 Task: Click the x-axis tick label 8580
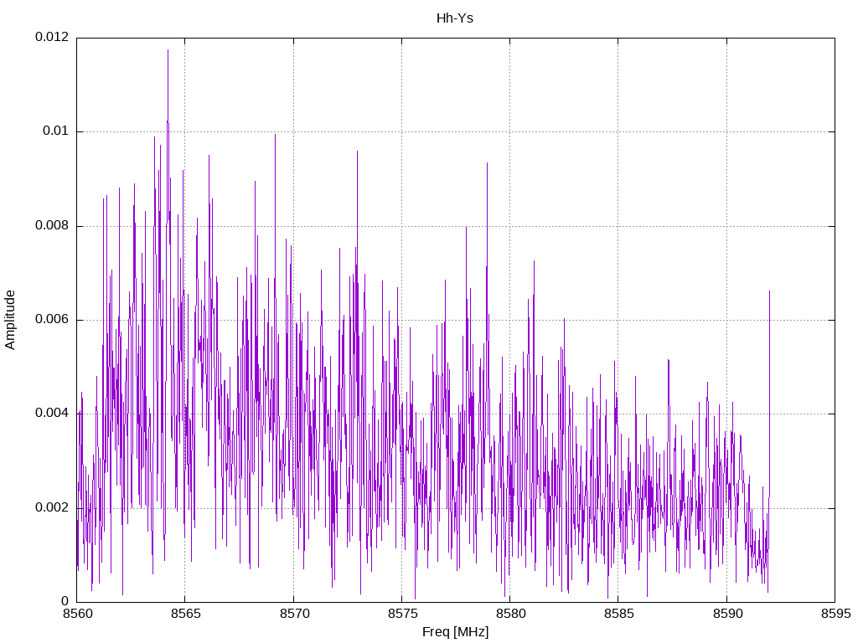pos(511,614)
